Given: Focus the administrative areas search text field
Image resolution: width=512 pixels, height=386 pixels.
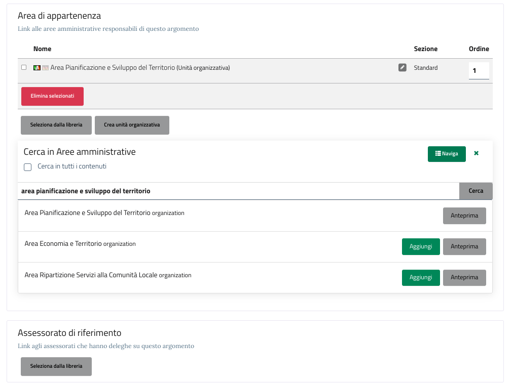Looking at the screenshot, I should 238,191.
